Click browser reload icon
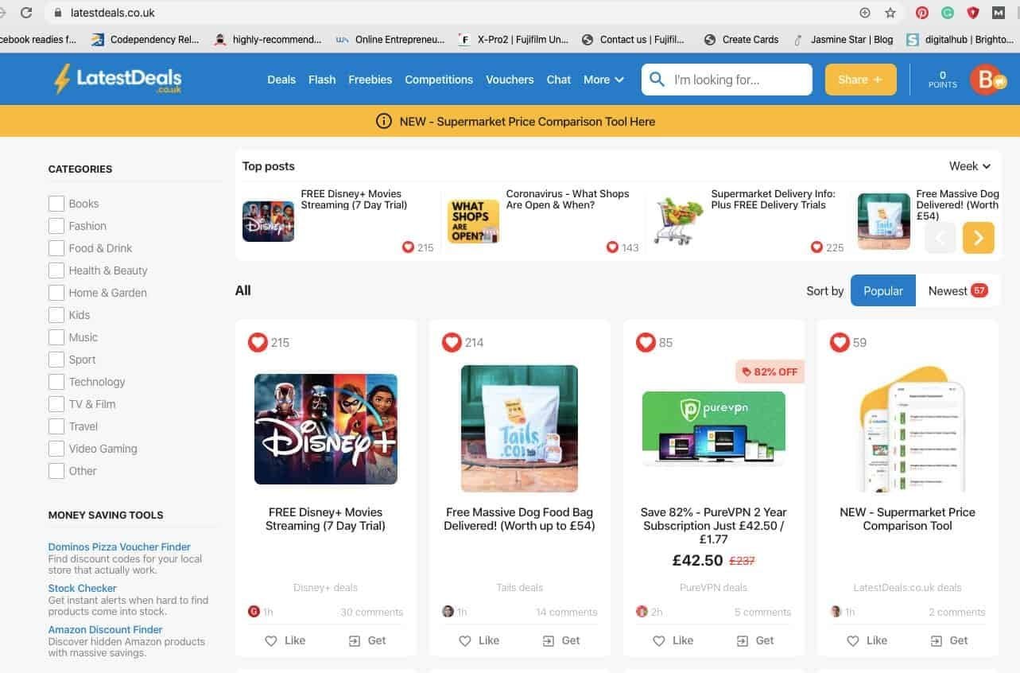The height and width of the screenshot is (673, 1020). click(26, 13)
